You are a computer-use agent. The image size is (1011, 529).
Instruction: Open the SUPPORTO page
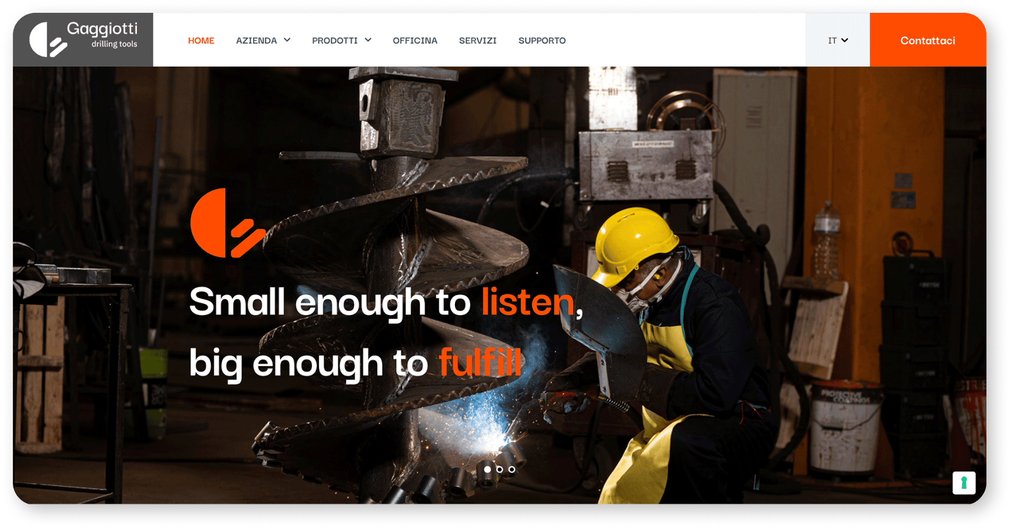(542, 40)
